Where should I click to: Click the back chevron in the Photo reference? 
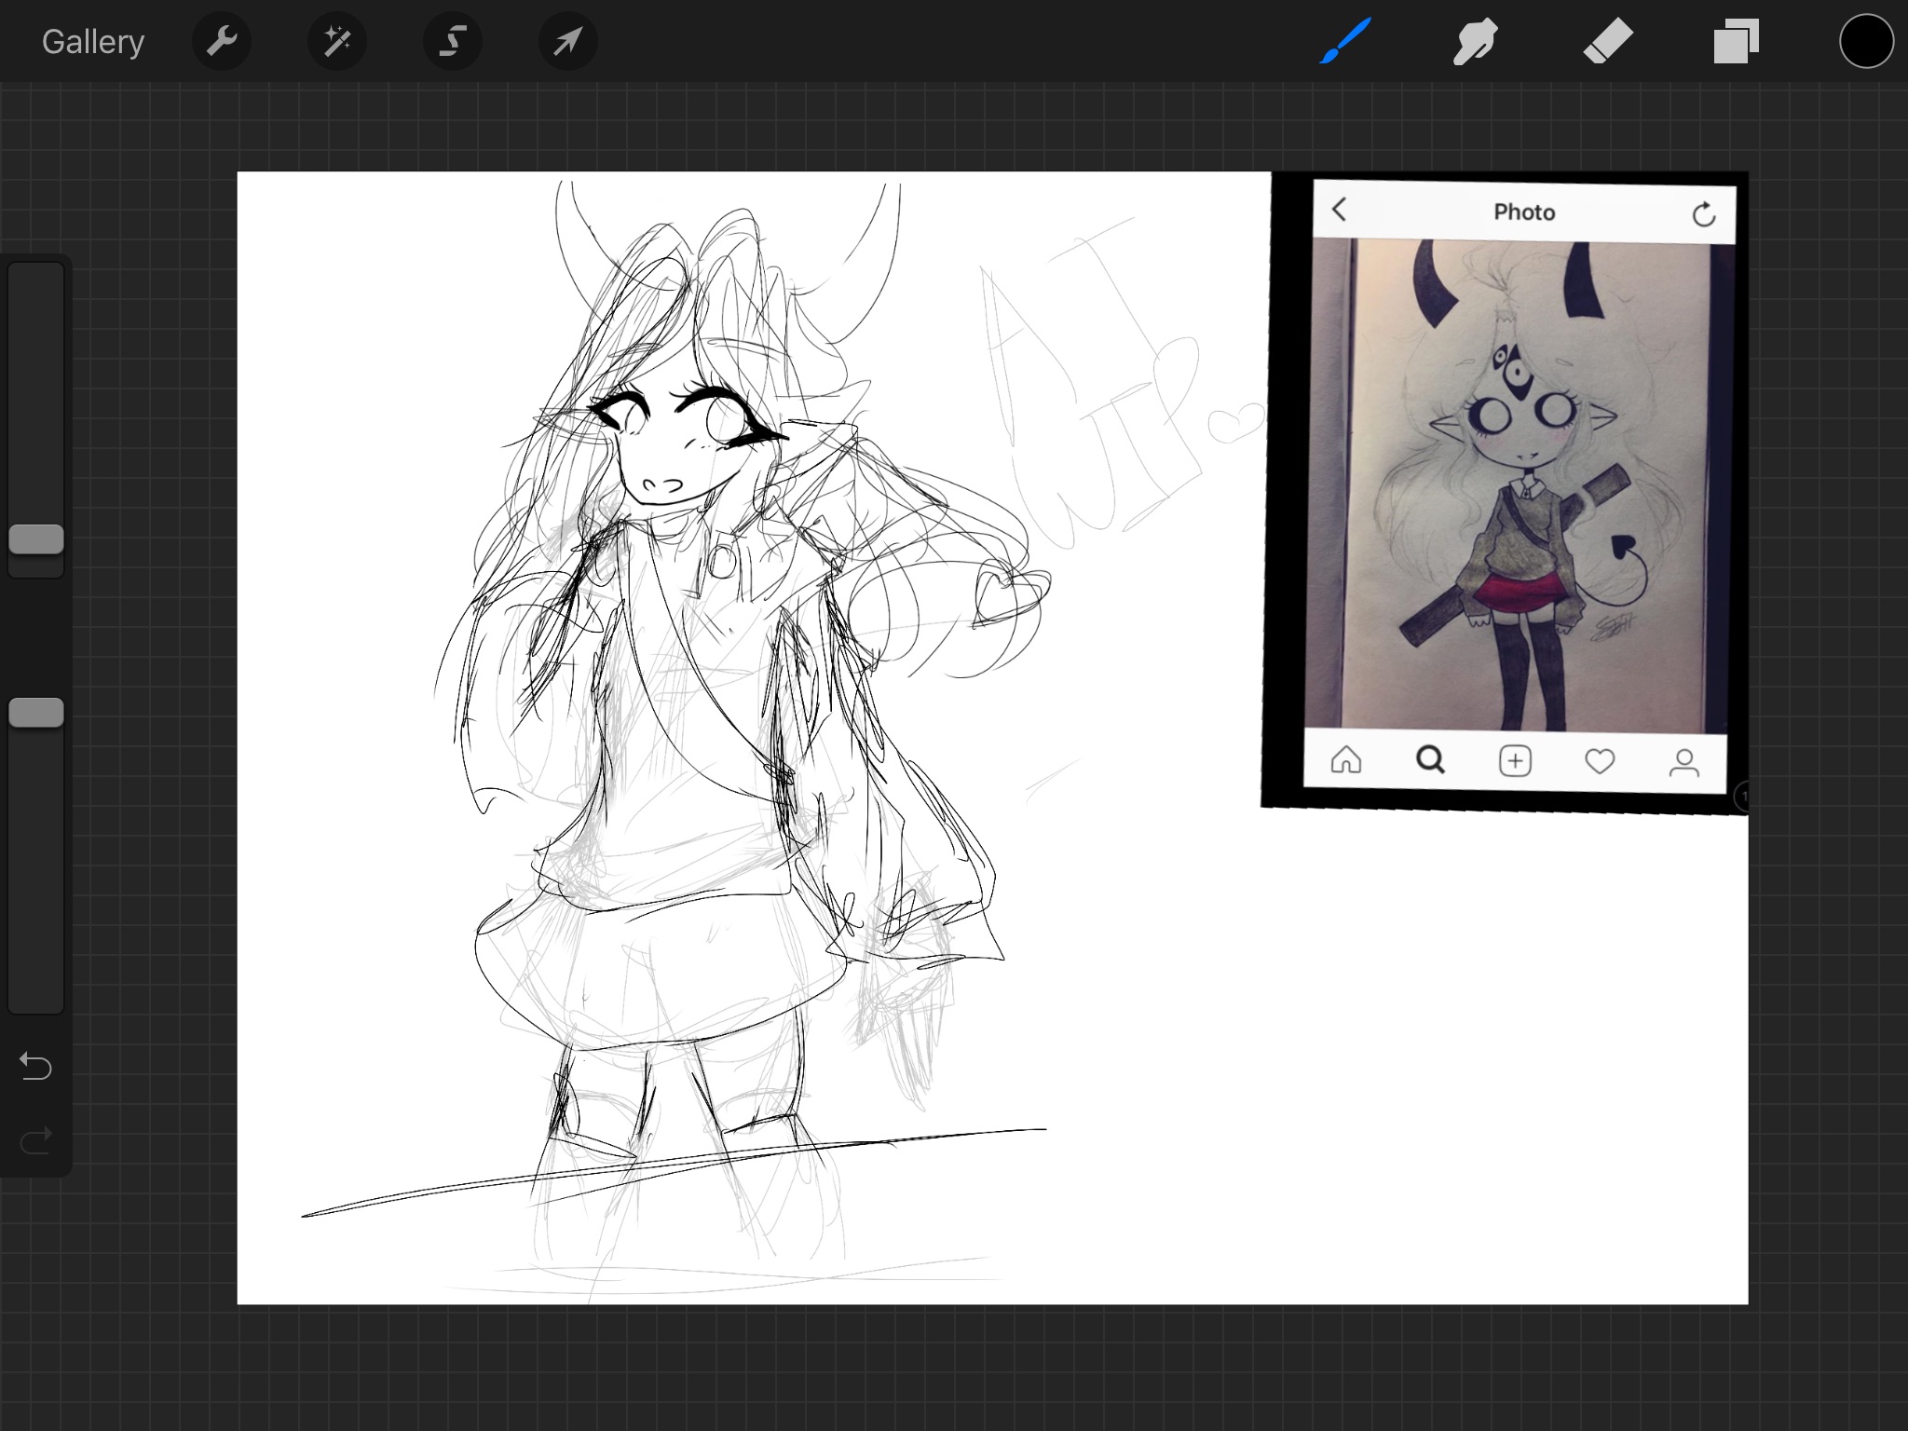(1339, 209)
